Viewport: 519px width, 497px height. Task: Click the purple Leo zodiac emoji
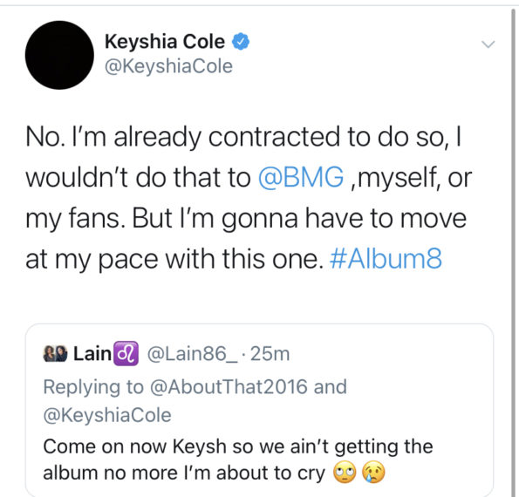tap(126, 354)
